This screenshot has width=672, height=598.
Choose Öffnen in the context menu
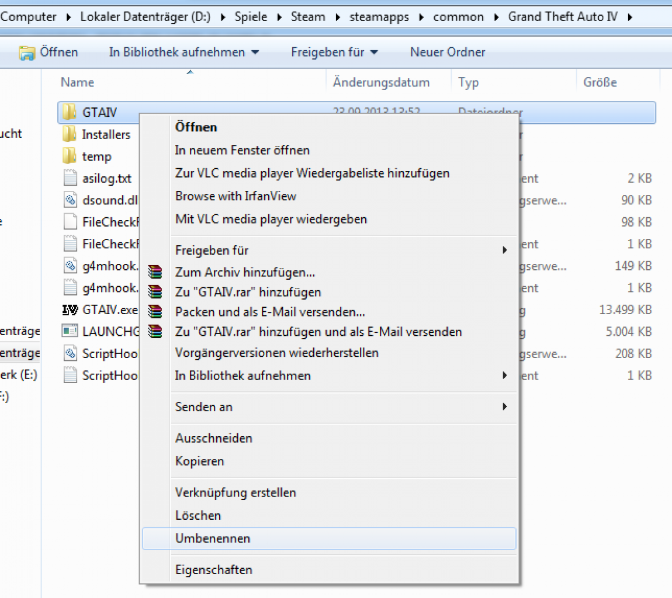(329, 127)
